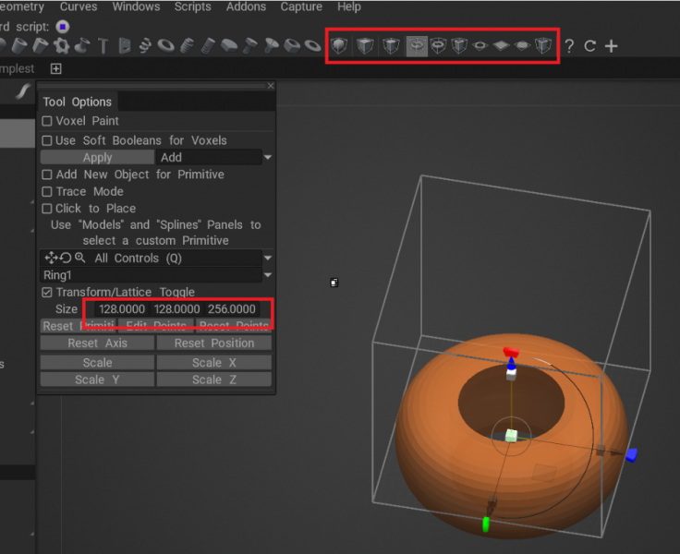This screenshot has height=554, width=680.
Task: Open the Addons menu
Action: (x=247, y=6)
